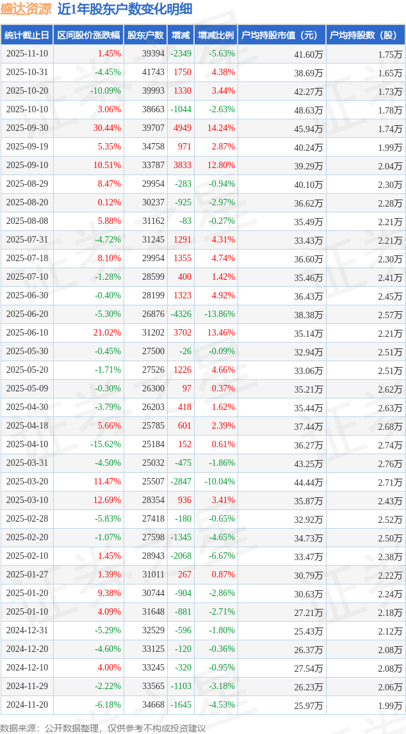Select the 增减 column header
406x734 pixels.
point(181,35)
